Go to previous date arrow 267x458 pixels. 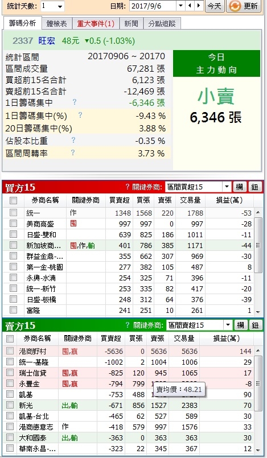pyautogui.click(x=190, y=6)
